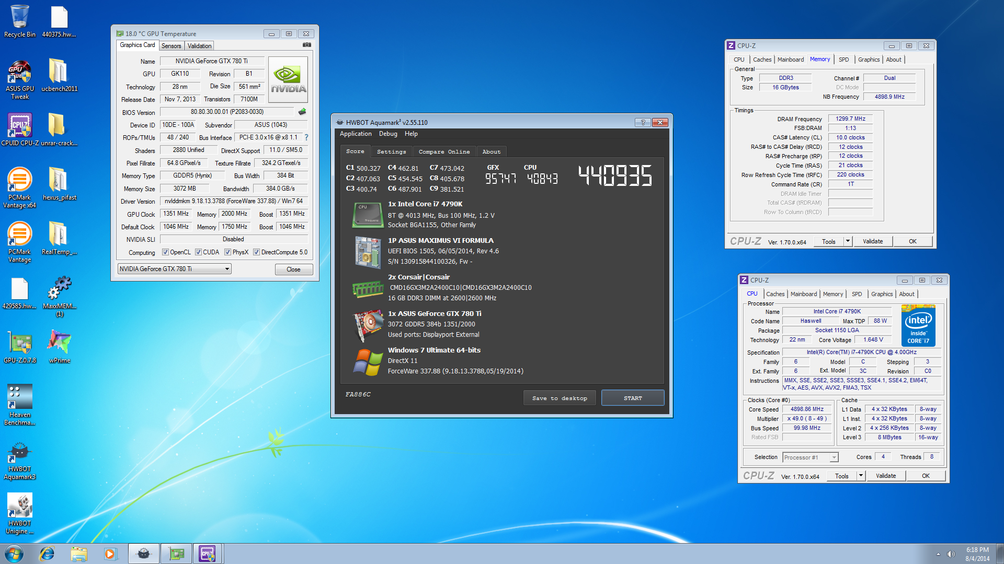Click Close button in GPU-Z
The width and height of the screenshot is (1004, 564).
[x=293, y=269]
